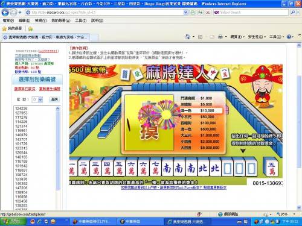302x226 pixels.
Task: Click the browser Back arrow button
Action: [5, 13]
